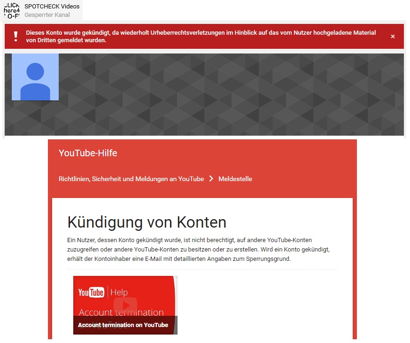This screenshot has width=410, height=343.
Task: Click the Meldestelle breadcrumb link
Action: click(235, 179)
